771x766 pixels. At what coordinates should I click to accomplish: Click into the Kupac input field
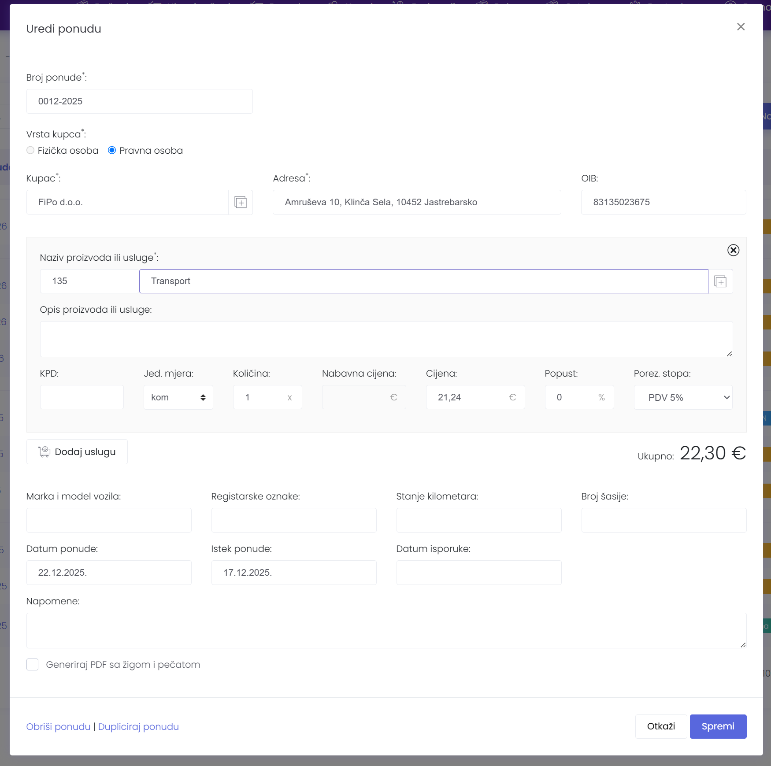click(127, 202)
